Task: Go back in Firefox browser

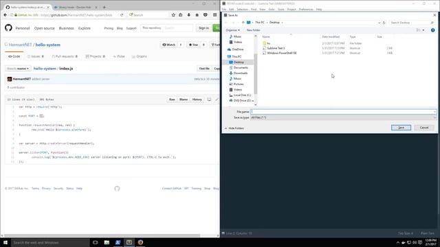Action: [5, 15]
